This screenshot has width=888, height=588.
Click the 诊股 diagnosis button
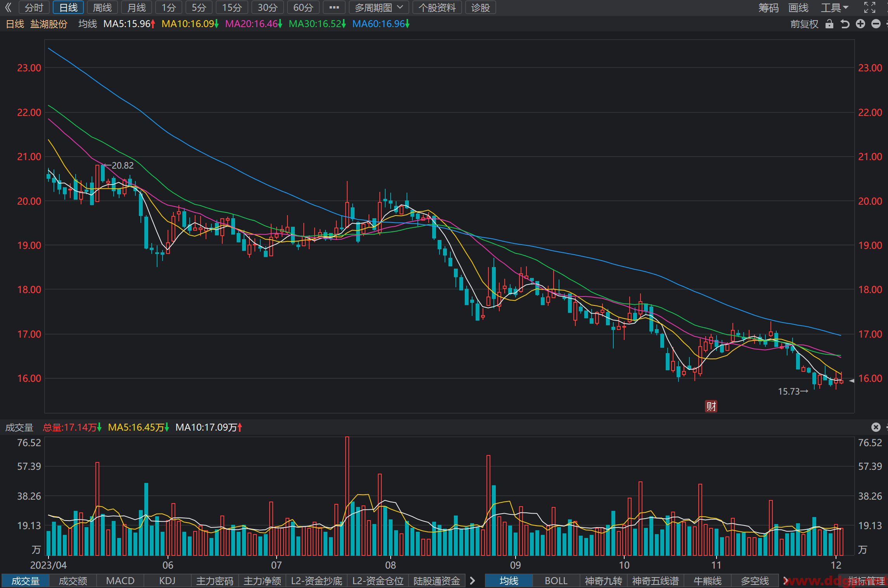pyautogui.click(x=480, y=7)
